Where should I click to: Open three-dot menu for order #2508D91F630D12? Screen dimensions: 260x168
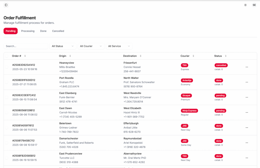point(247,82)
